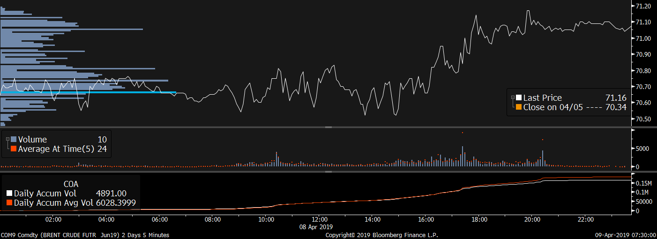Click the 71.10 price axis label
Screen dimensions: 657x239
[x=643, y=22]
